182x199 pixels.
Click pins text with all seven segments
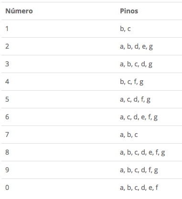click(142, 153)
